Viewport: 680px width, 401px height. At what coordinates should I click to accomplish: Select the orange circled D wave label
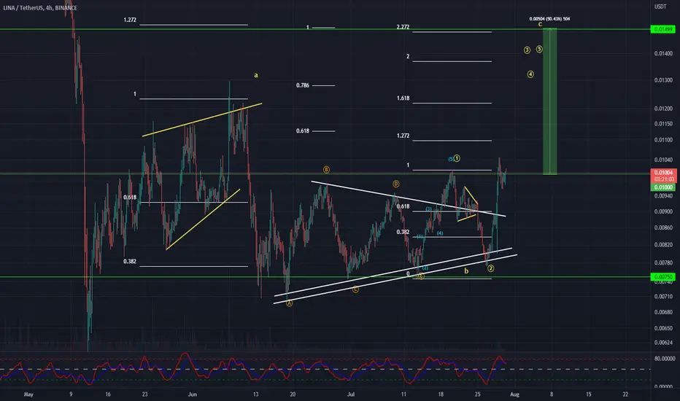coord(395,184)
